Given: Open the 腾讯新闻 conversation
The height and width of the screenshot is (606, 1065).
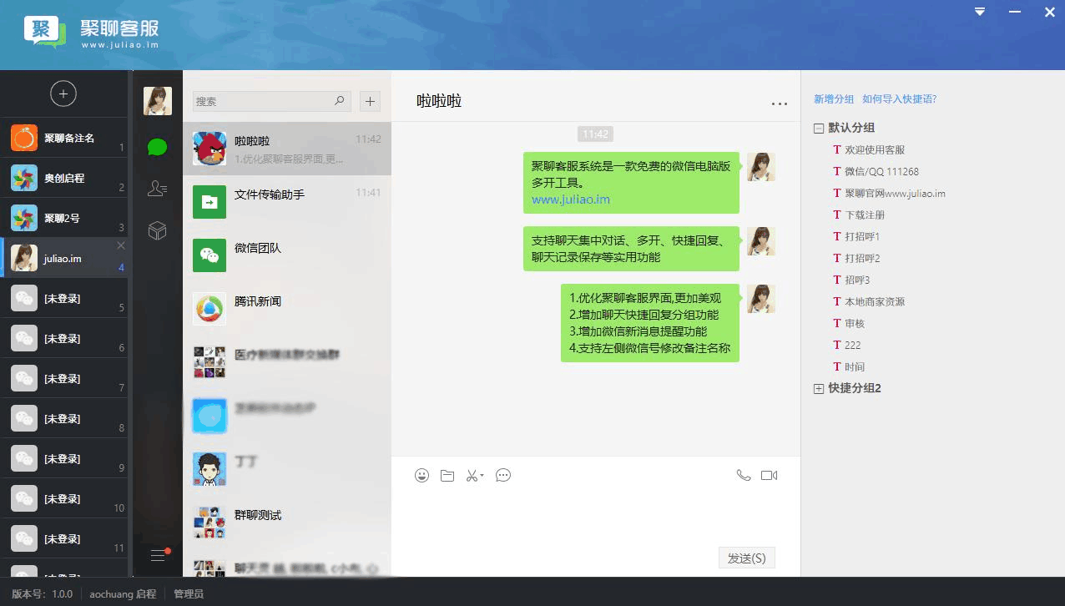Looking at the screenshot, I should coord(287,309).
